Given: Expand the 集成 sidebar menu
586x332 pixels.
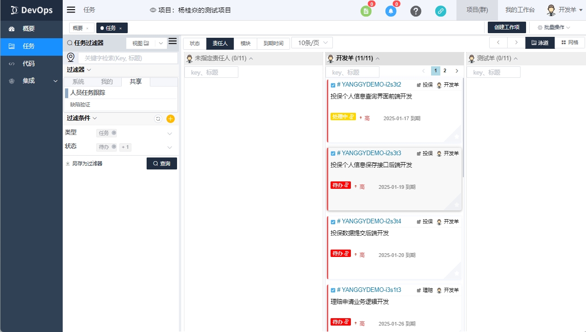Looking at the screenshot, I should click(x=31, y=81).
